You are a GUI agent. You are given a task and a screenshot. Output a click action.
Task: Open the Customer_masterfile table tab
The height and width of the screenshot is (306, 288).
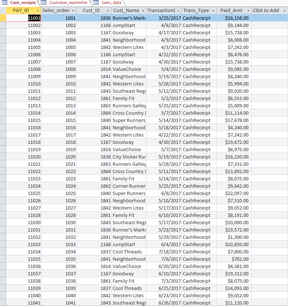(x=68, y=3)
